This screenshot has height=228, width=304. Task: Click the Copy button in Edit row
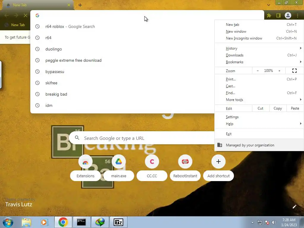(278, 108)
